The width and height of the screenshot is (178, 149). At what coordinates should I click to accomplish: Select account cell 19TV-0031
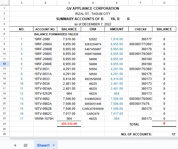click(45, 69)
